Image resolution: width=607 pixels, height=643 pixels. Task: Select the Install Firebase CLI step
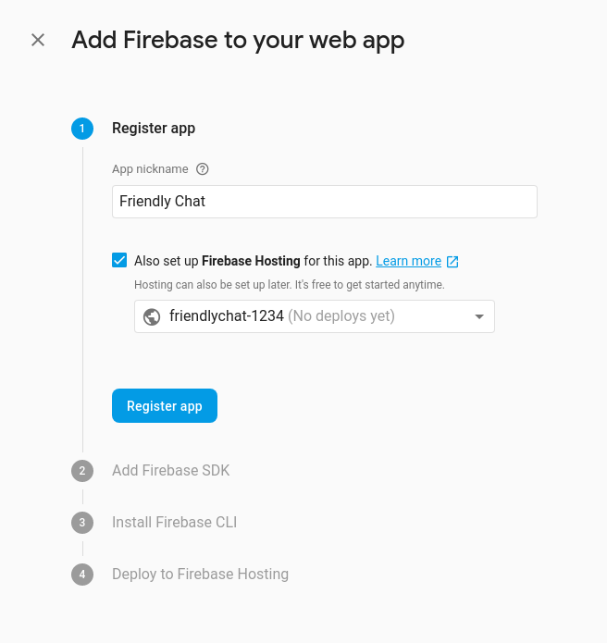click(174, 522)
